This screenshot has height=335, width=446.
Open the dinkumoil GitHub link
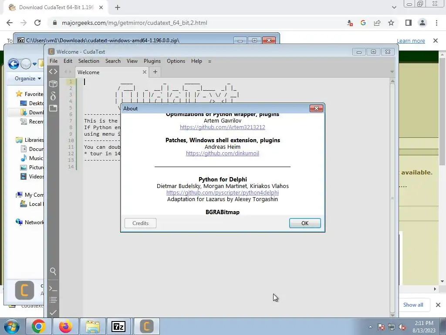223,153
